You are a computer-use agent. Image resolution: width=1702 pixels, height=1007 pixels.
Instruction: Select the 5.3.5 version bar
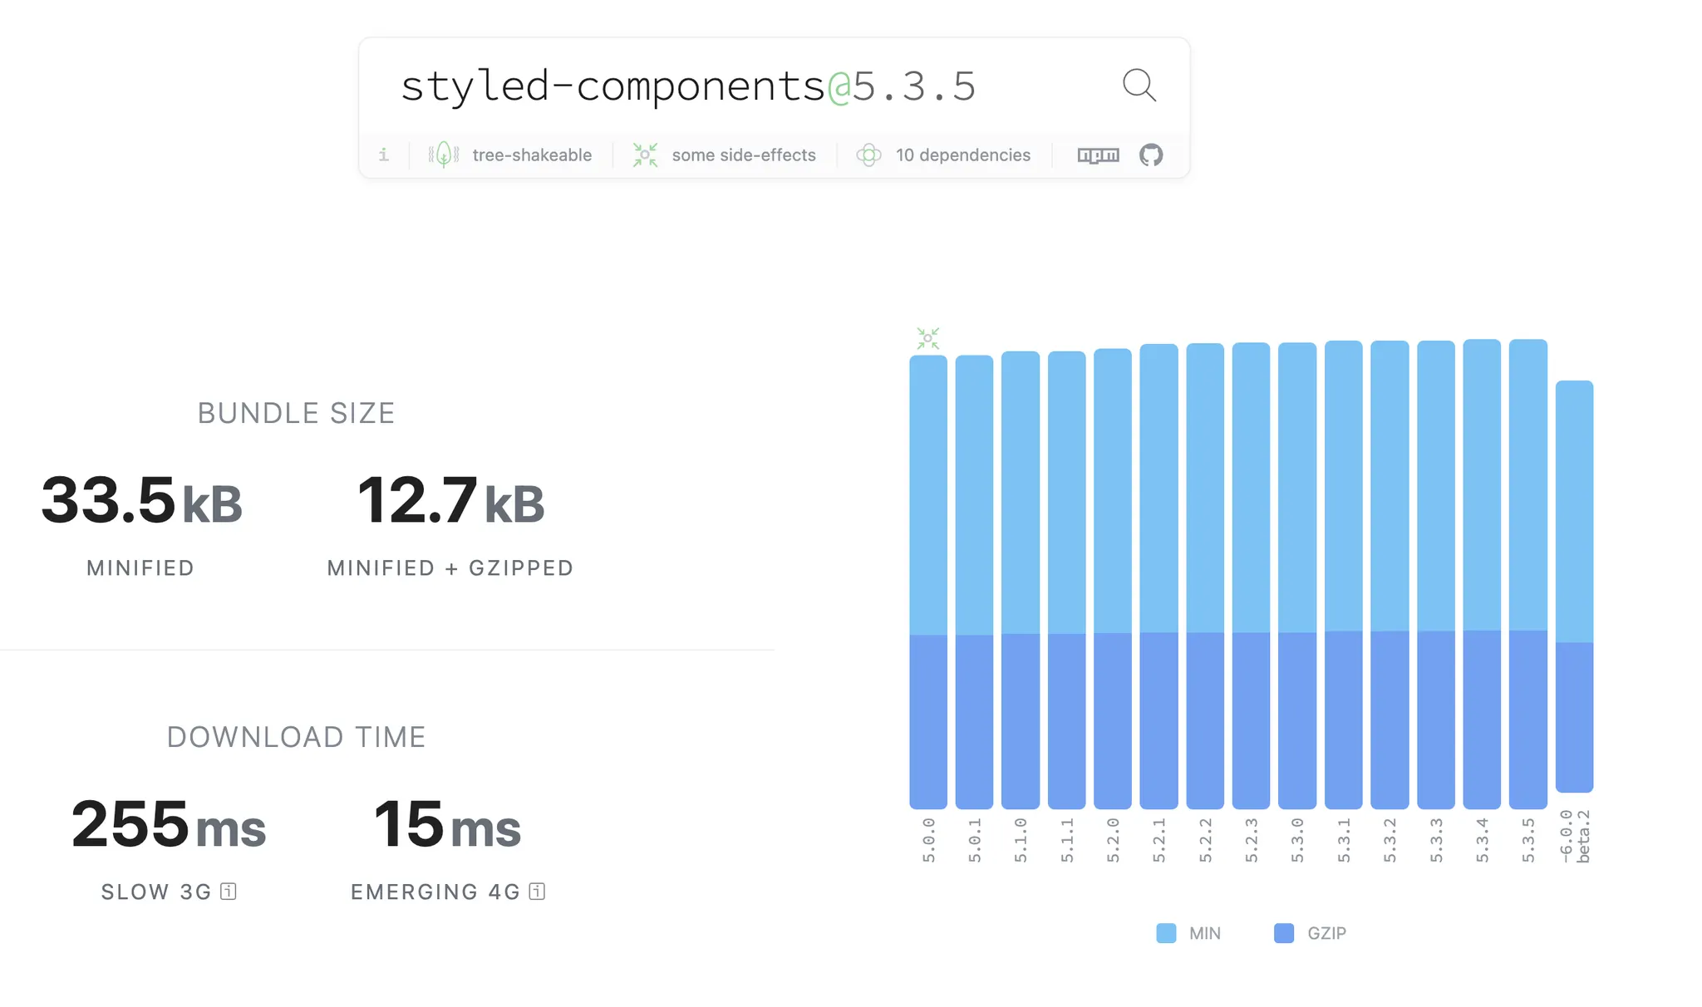pos(1527,573)
